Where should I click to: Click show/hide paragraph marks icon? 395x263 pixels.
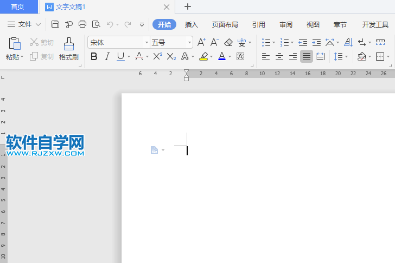point(362,42)
